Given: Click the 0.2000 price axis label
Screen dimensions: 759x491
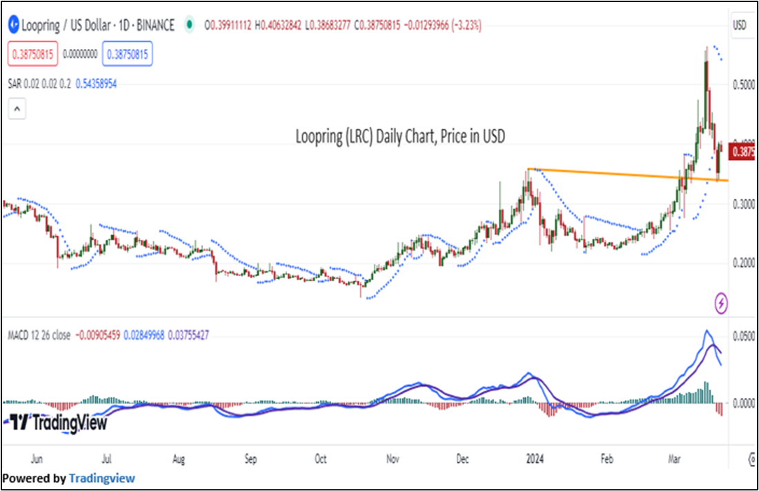Looking at the screenshot, I should coord(744,263).
